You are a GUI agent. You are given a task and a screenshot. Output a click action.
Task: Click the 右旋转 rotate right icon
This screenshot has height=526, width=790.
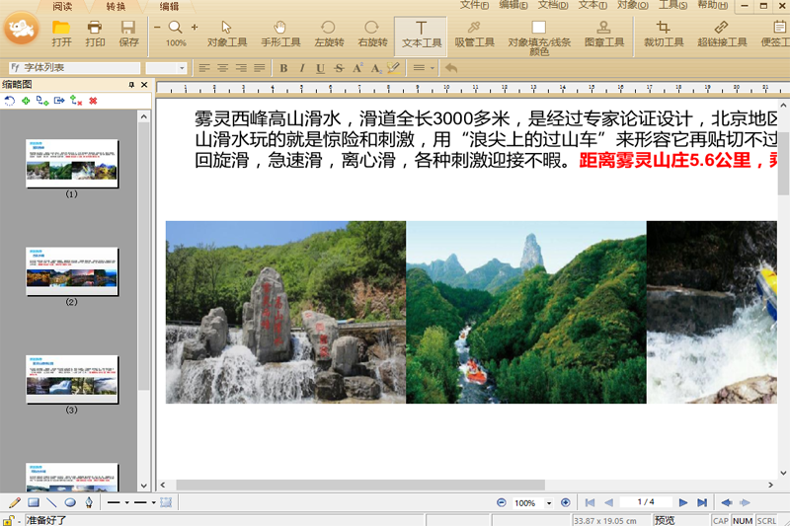click(x=372, y=34)
